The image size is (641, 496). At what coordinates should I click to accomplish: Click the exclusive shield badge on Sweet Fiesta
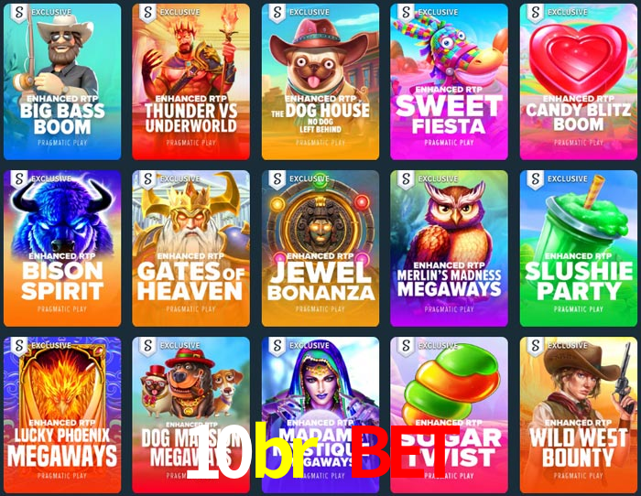[x=406, y=13]
